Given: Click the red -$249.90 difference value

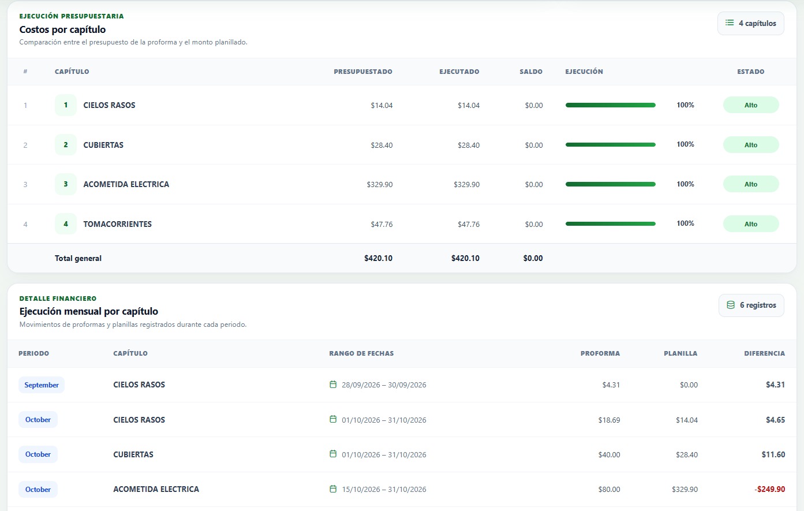Looking at the screenshot, I should [x=770, y=489].
